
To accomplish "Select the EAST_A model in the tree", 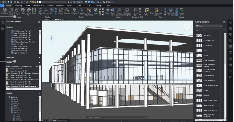I will (x=16, y=99).
